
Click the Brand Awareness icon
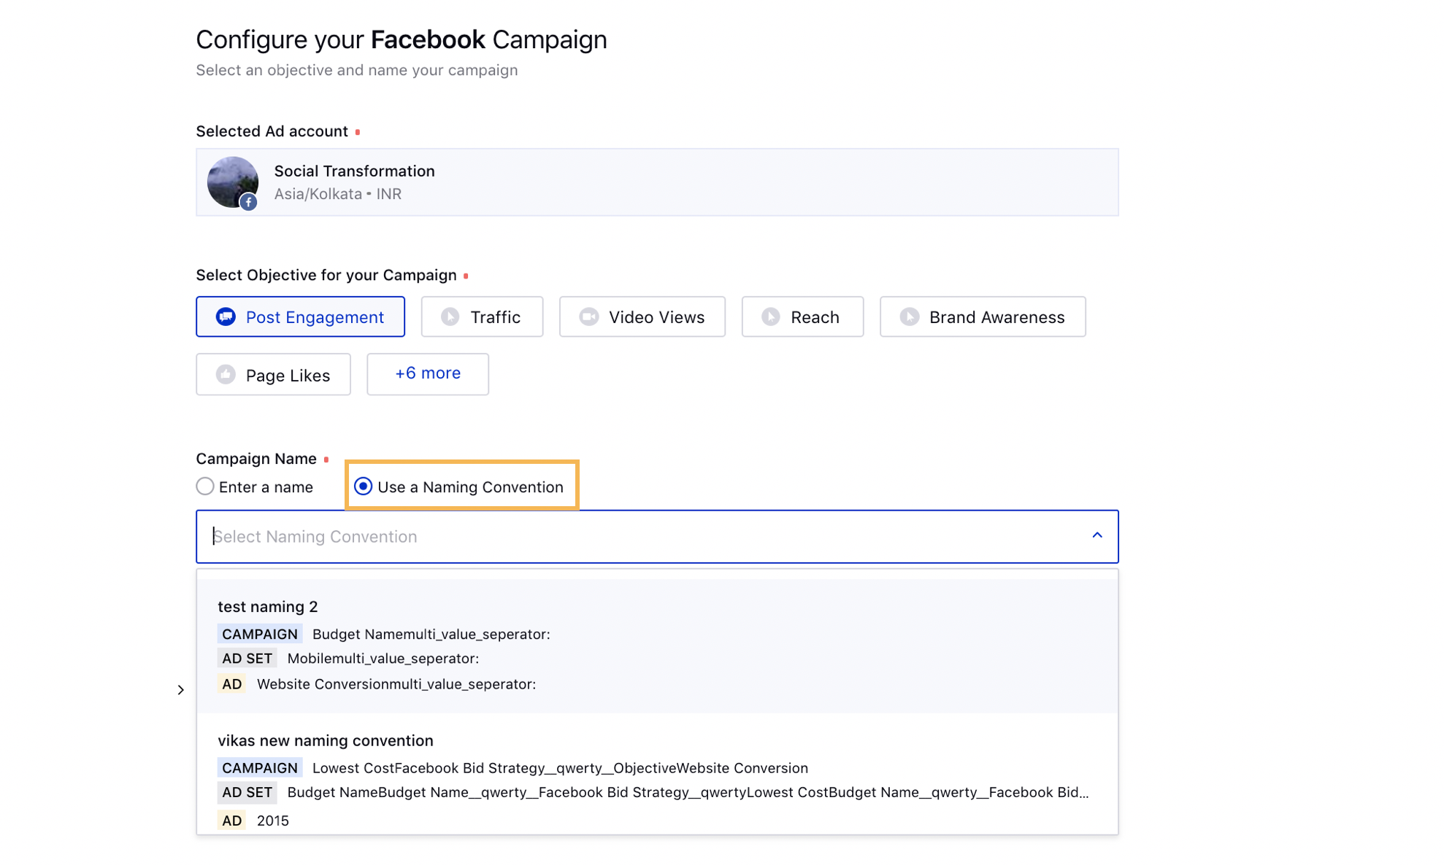point(910,317)
